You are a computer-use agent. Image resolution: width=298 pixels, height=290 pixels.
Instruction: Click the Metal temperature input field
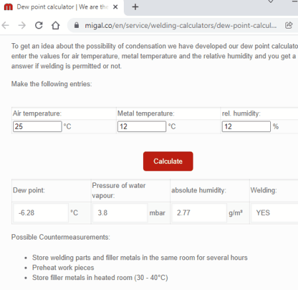click(142, 126)
